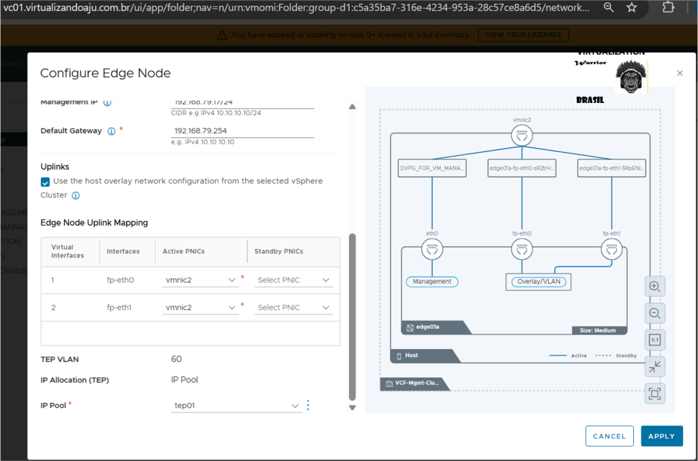Click the Cancel button
This screenshot has width=698, height=461.
tap(609, 436)
